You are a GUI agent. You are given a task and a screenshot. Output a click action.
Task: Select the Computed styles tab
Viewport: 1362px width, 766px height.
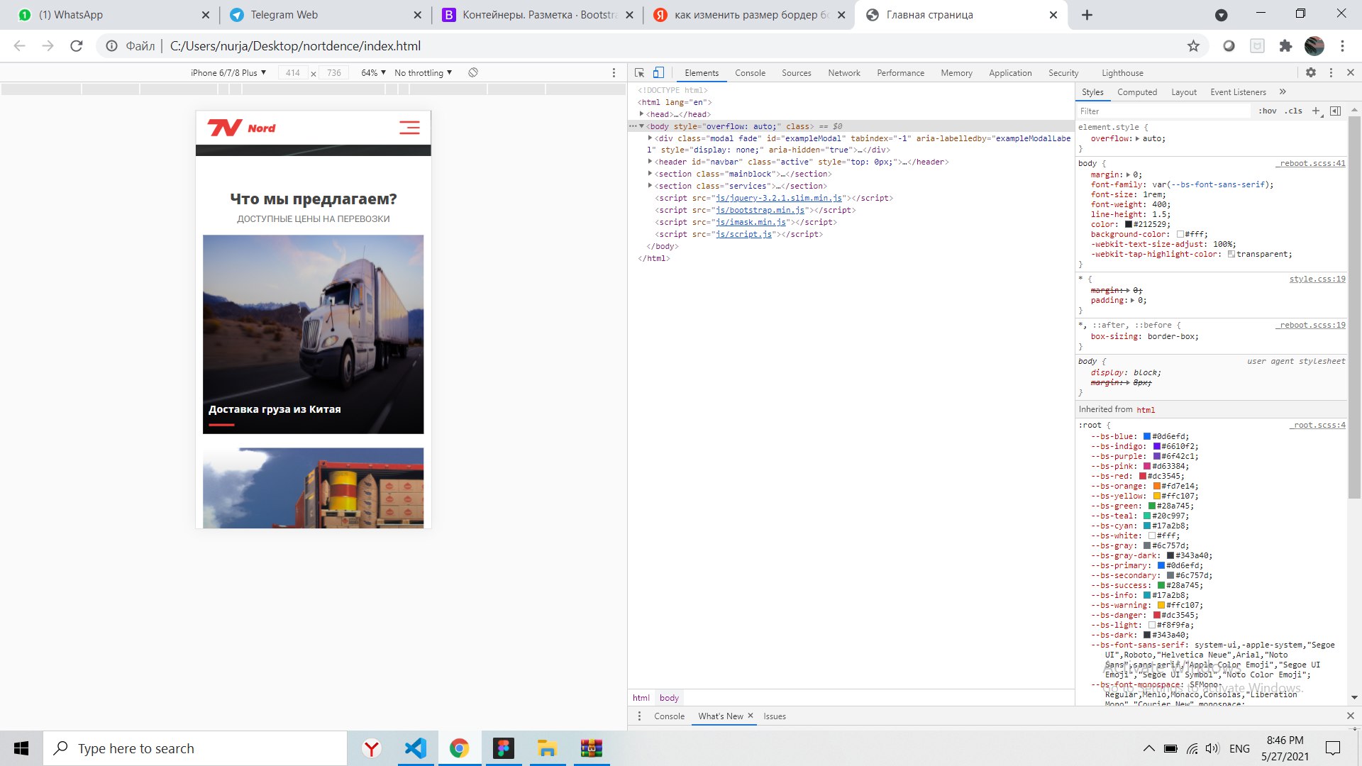pyautogui.click(x=1137, y=92)
